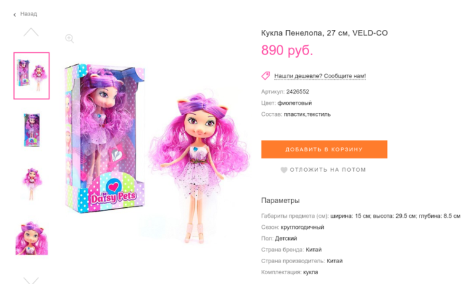Screen dimensions: 473x284
Task: Select the doll face close-up thumbnail
Action: (x=32, y=238)
